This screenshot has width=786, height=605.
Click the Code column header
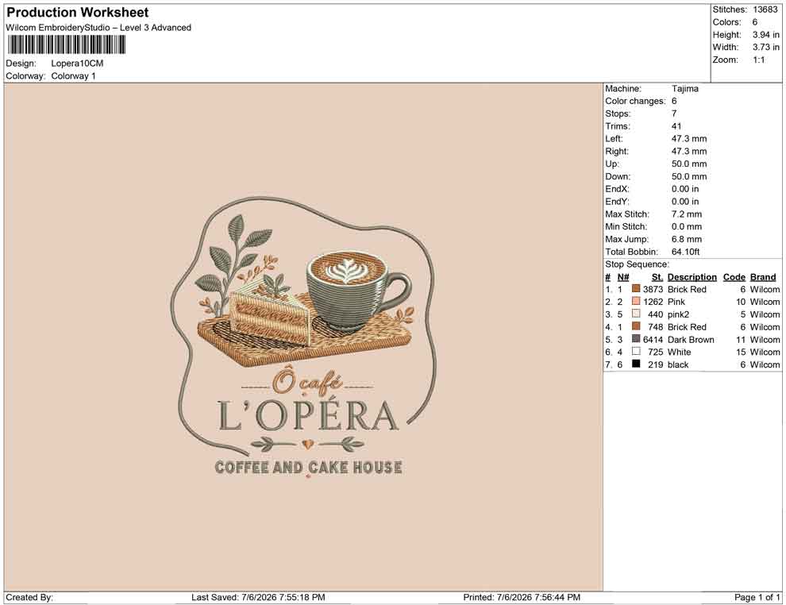coord(734,277)
